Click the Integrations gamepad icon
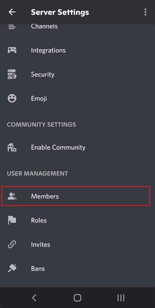 click(x=12, y=50)
